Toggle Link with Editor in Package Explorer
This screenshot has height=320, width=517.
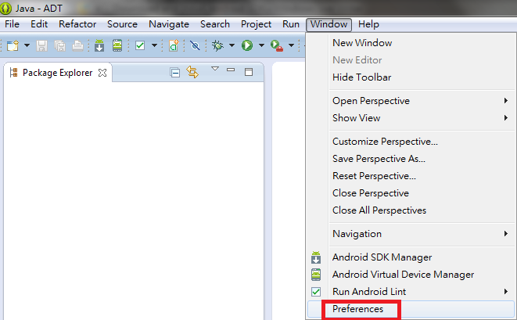pos(192,72)
